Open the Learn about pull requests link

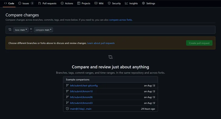coord(101,43)
